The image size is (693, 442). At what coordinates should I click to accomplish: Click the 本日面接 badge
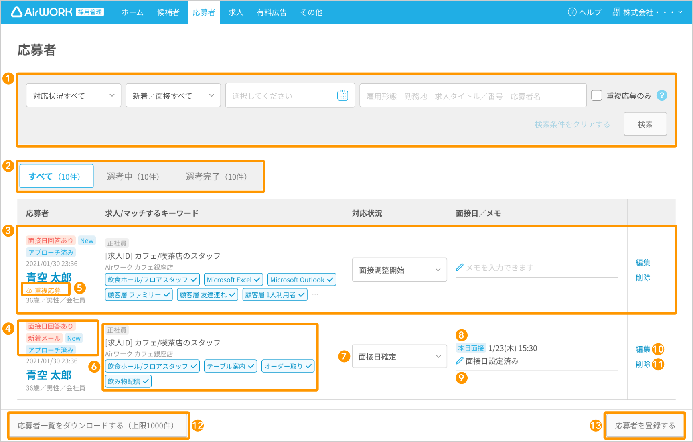pos(471,348)
